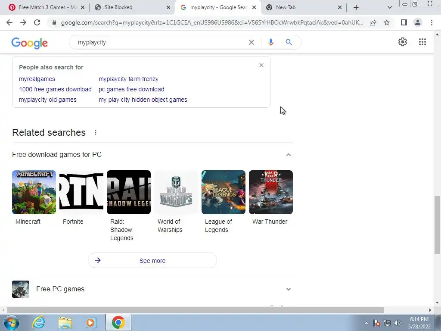Image resolution: width=441 pixels, height=331 pixels.
Task: Click the Free PC games thumbnail image
Action: [21, 289]
